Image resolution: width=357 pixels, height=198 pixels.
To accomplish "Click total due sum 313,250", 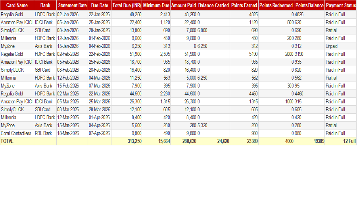I will click(x=127, y=141).
